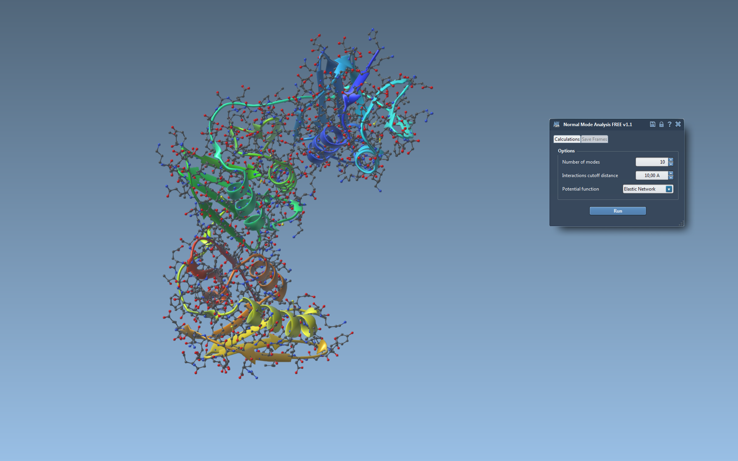Image resolution: width=738 pixels, height=461 pixels.
Task: Click the Number of modes value field
Action: coord(651,162)
